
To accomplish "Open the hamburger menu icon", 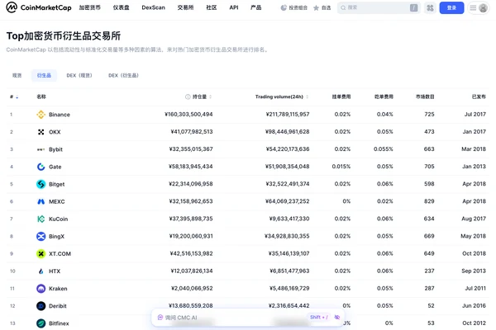I will click(x=473, y=8).
